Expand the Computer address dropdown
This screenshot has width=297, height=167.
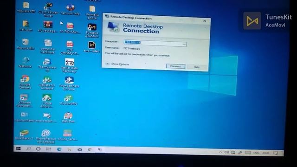pyautogui.click(x=184, y=45)
